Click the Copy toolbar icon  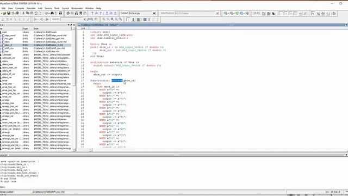(28, 13)
